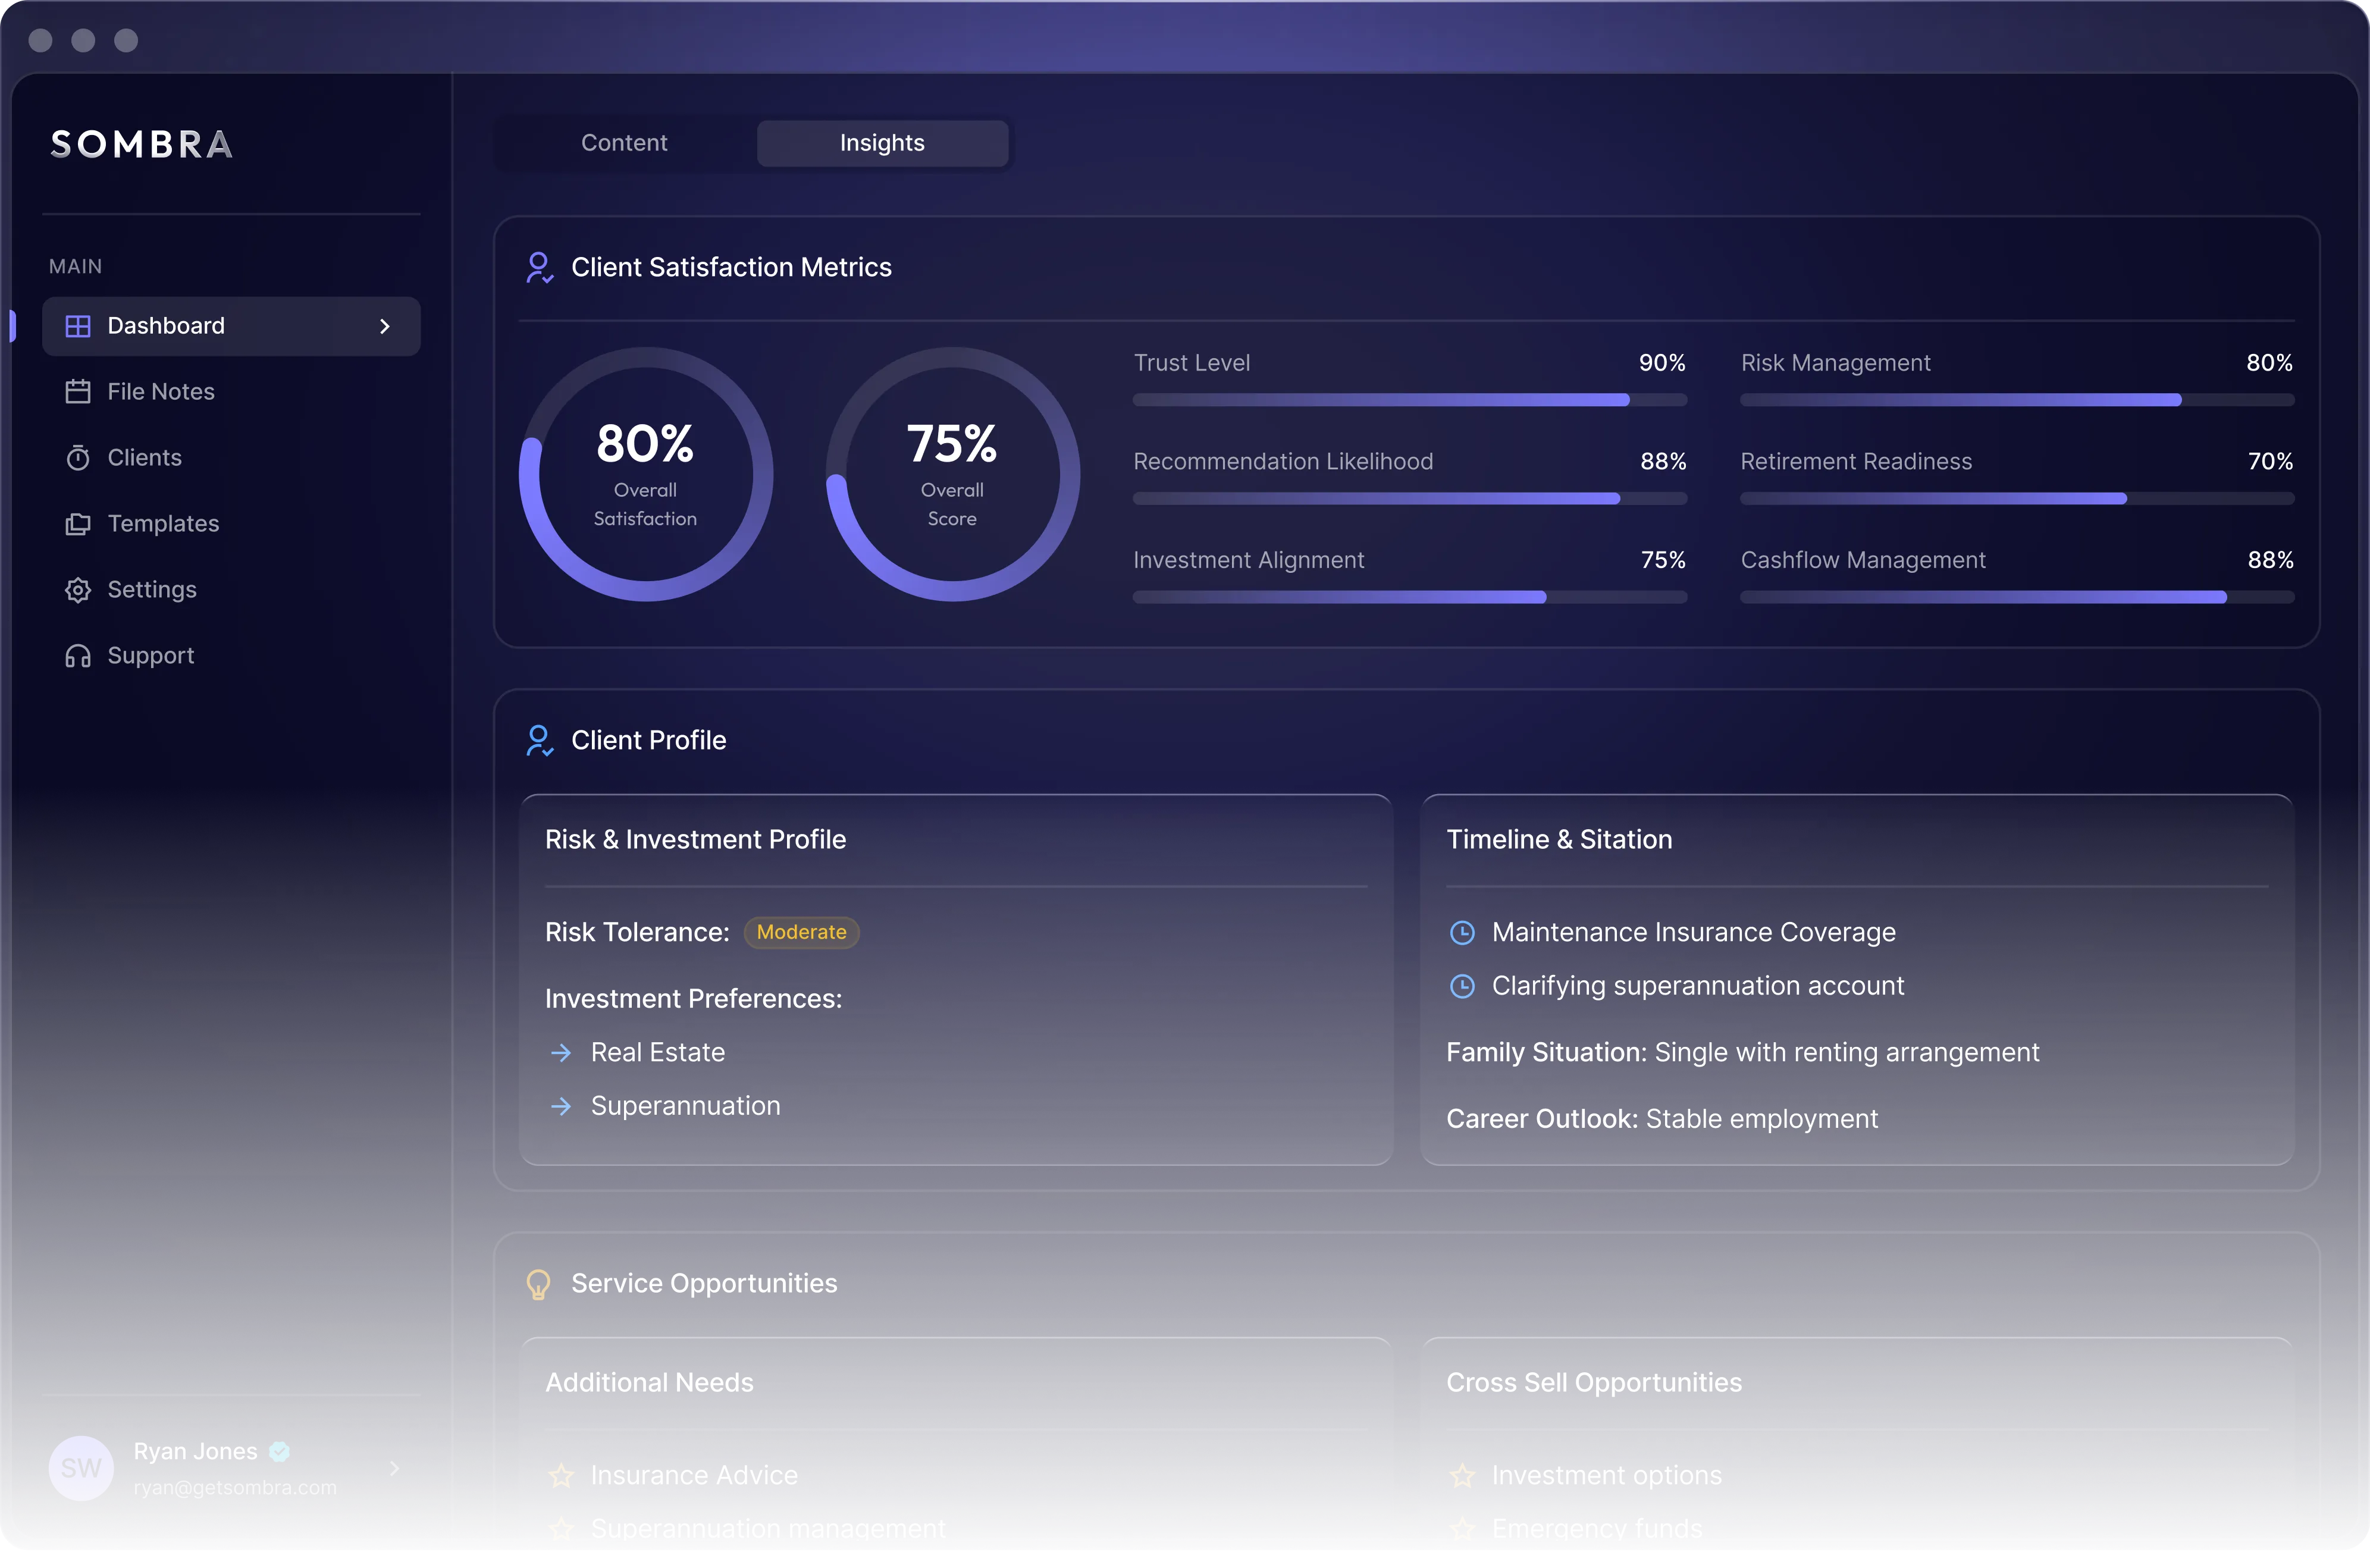Select the Dashboard grid icon in the sidebar
The image size is (2370, 1568).
pos(78,326)
